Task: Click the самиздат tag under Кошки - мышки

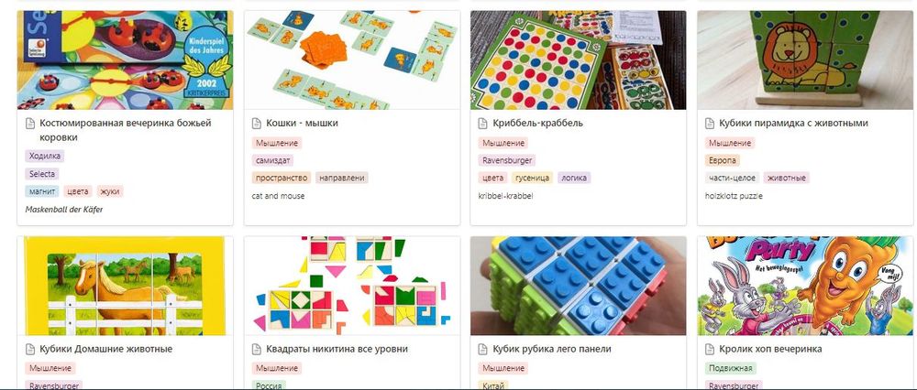Action: click(x=273, y=160)
